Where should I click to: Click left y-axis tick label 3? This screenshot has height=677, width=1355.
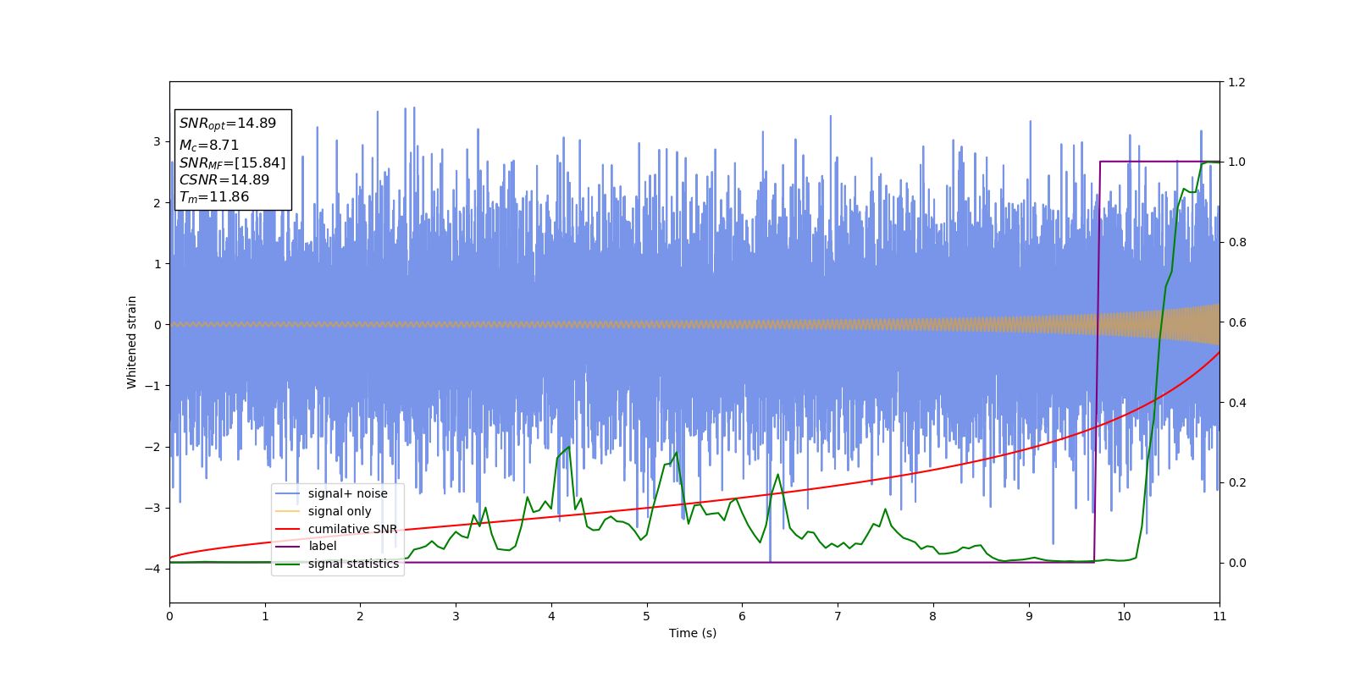click(157, 141)
